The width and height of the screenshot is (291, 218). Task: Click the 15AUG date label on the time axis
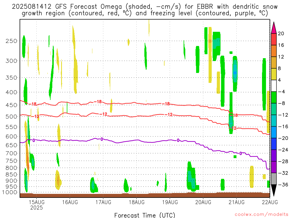pos(37,202)
